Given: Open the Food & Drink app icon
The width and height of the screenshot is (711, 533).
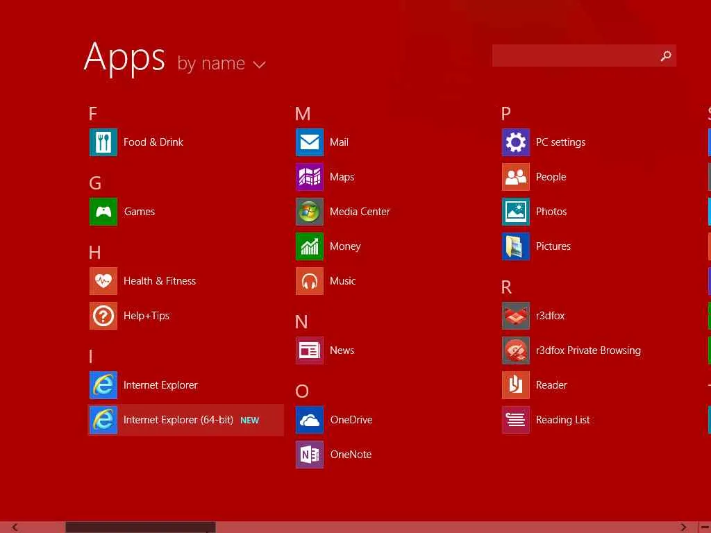Looking at the screenshot, I should (103, 142).
